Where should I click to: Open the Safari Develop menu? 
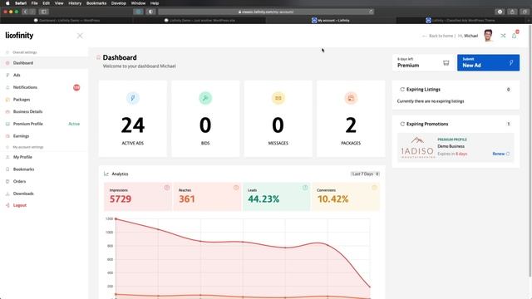click(119, 3)
